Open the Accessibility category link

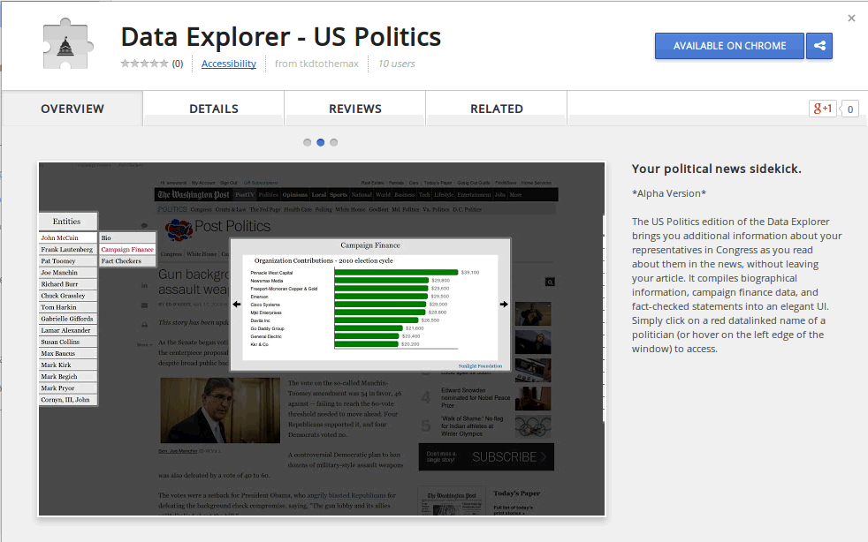(229, 64)
